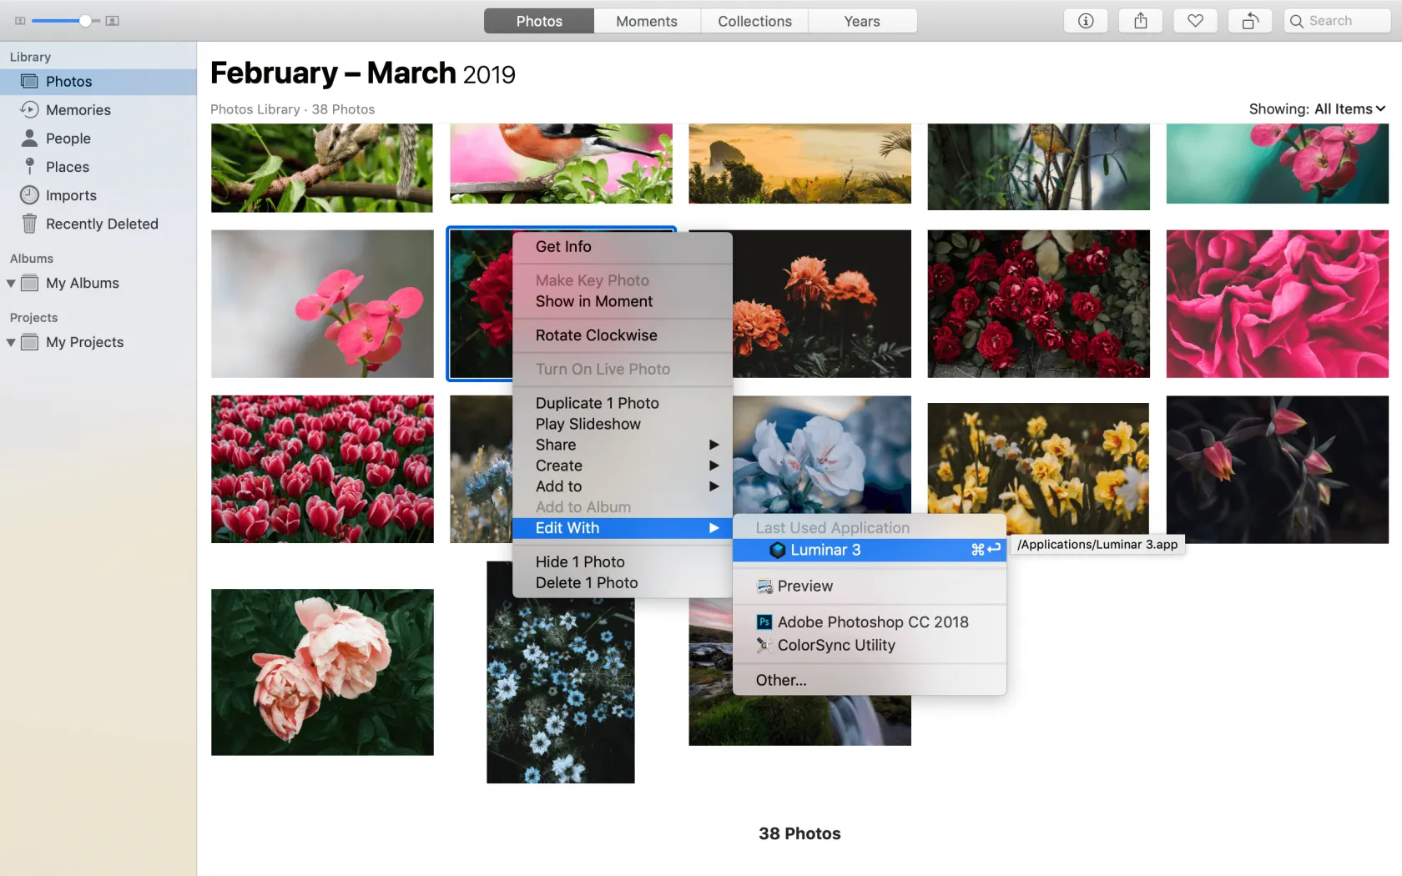Collapse the My Albums disclosure triangle
This screenshot has height=876, width=1402.
click(9, 283)
